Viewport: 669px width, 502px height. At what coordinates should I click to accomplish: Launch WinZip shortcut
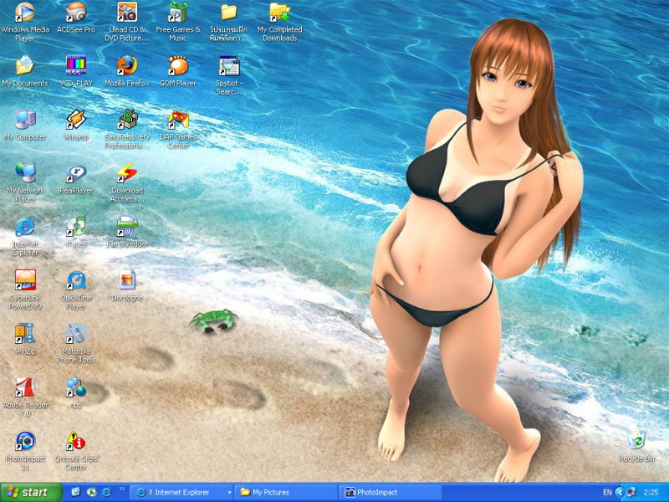click(x=25, y=334)
